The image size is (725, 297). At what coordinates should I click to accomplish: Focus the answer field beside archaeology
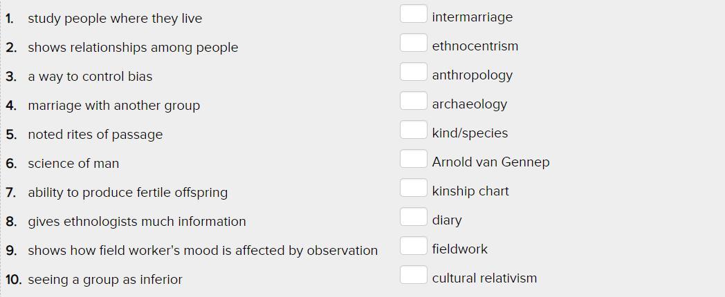tap(413, 101)
